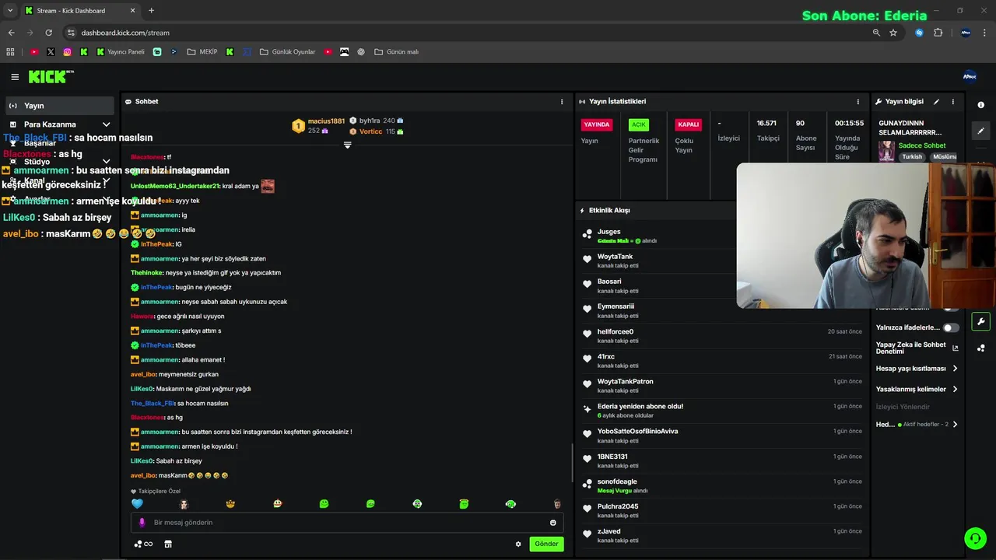Click the 16.571 Takipçi statistic
The height and width of the screenshot is (560, 996).
click(768, 130)
